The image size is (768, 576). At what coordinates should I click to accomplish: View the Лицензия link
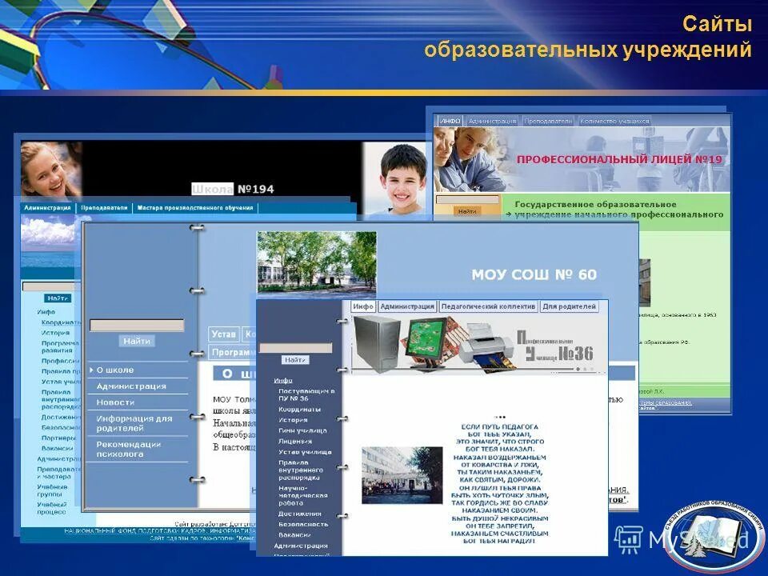click(x=296, y=442)
